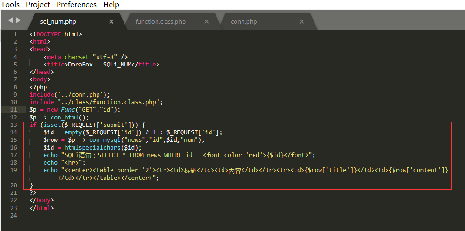Click the </head> closing tag
This screenshot has width=465, height=231.
pos(42,72)
